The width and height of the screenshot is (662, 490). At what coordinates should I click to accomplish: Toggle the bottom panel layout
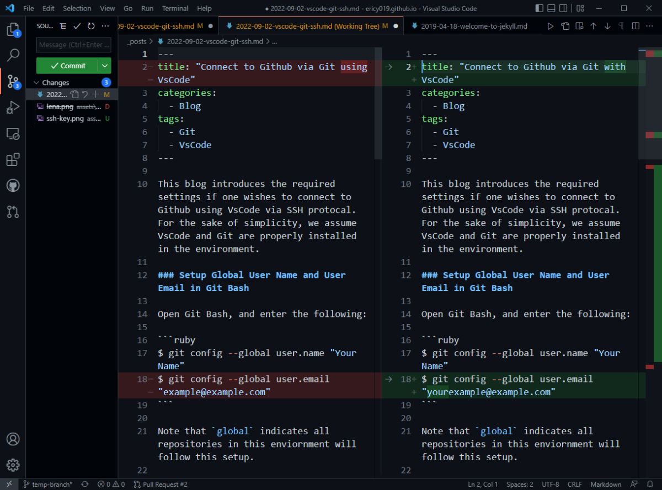[x=551, y=8]
